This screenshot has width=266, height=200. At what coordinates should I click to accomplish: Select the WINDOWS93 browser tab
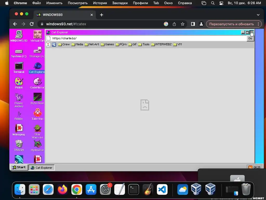click(x=64, y=15)
